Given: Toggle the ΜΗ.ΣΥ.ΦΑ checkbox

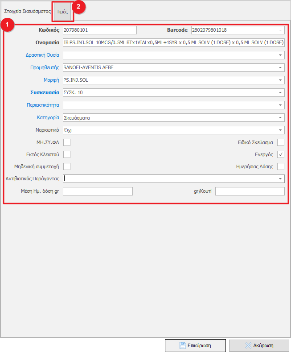Looking at the screenshot, I should pyautogui.click(x=67, y=142).
